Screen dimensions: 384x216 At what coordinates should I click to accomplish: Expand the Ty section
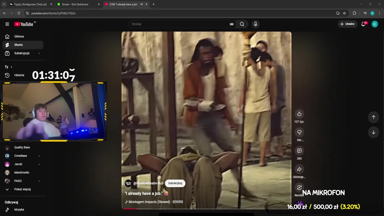(x=8, y=67)
